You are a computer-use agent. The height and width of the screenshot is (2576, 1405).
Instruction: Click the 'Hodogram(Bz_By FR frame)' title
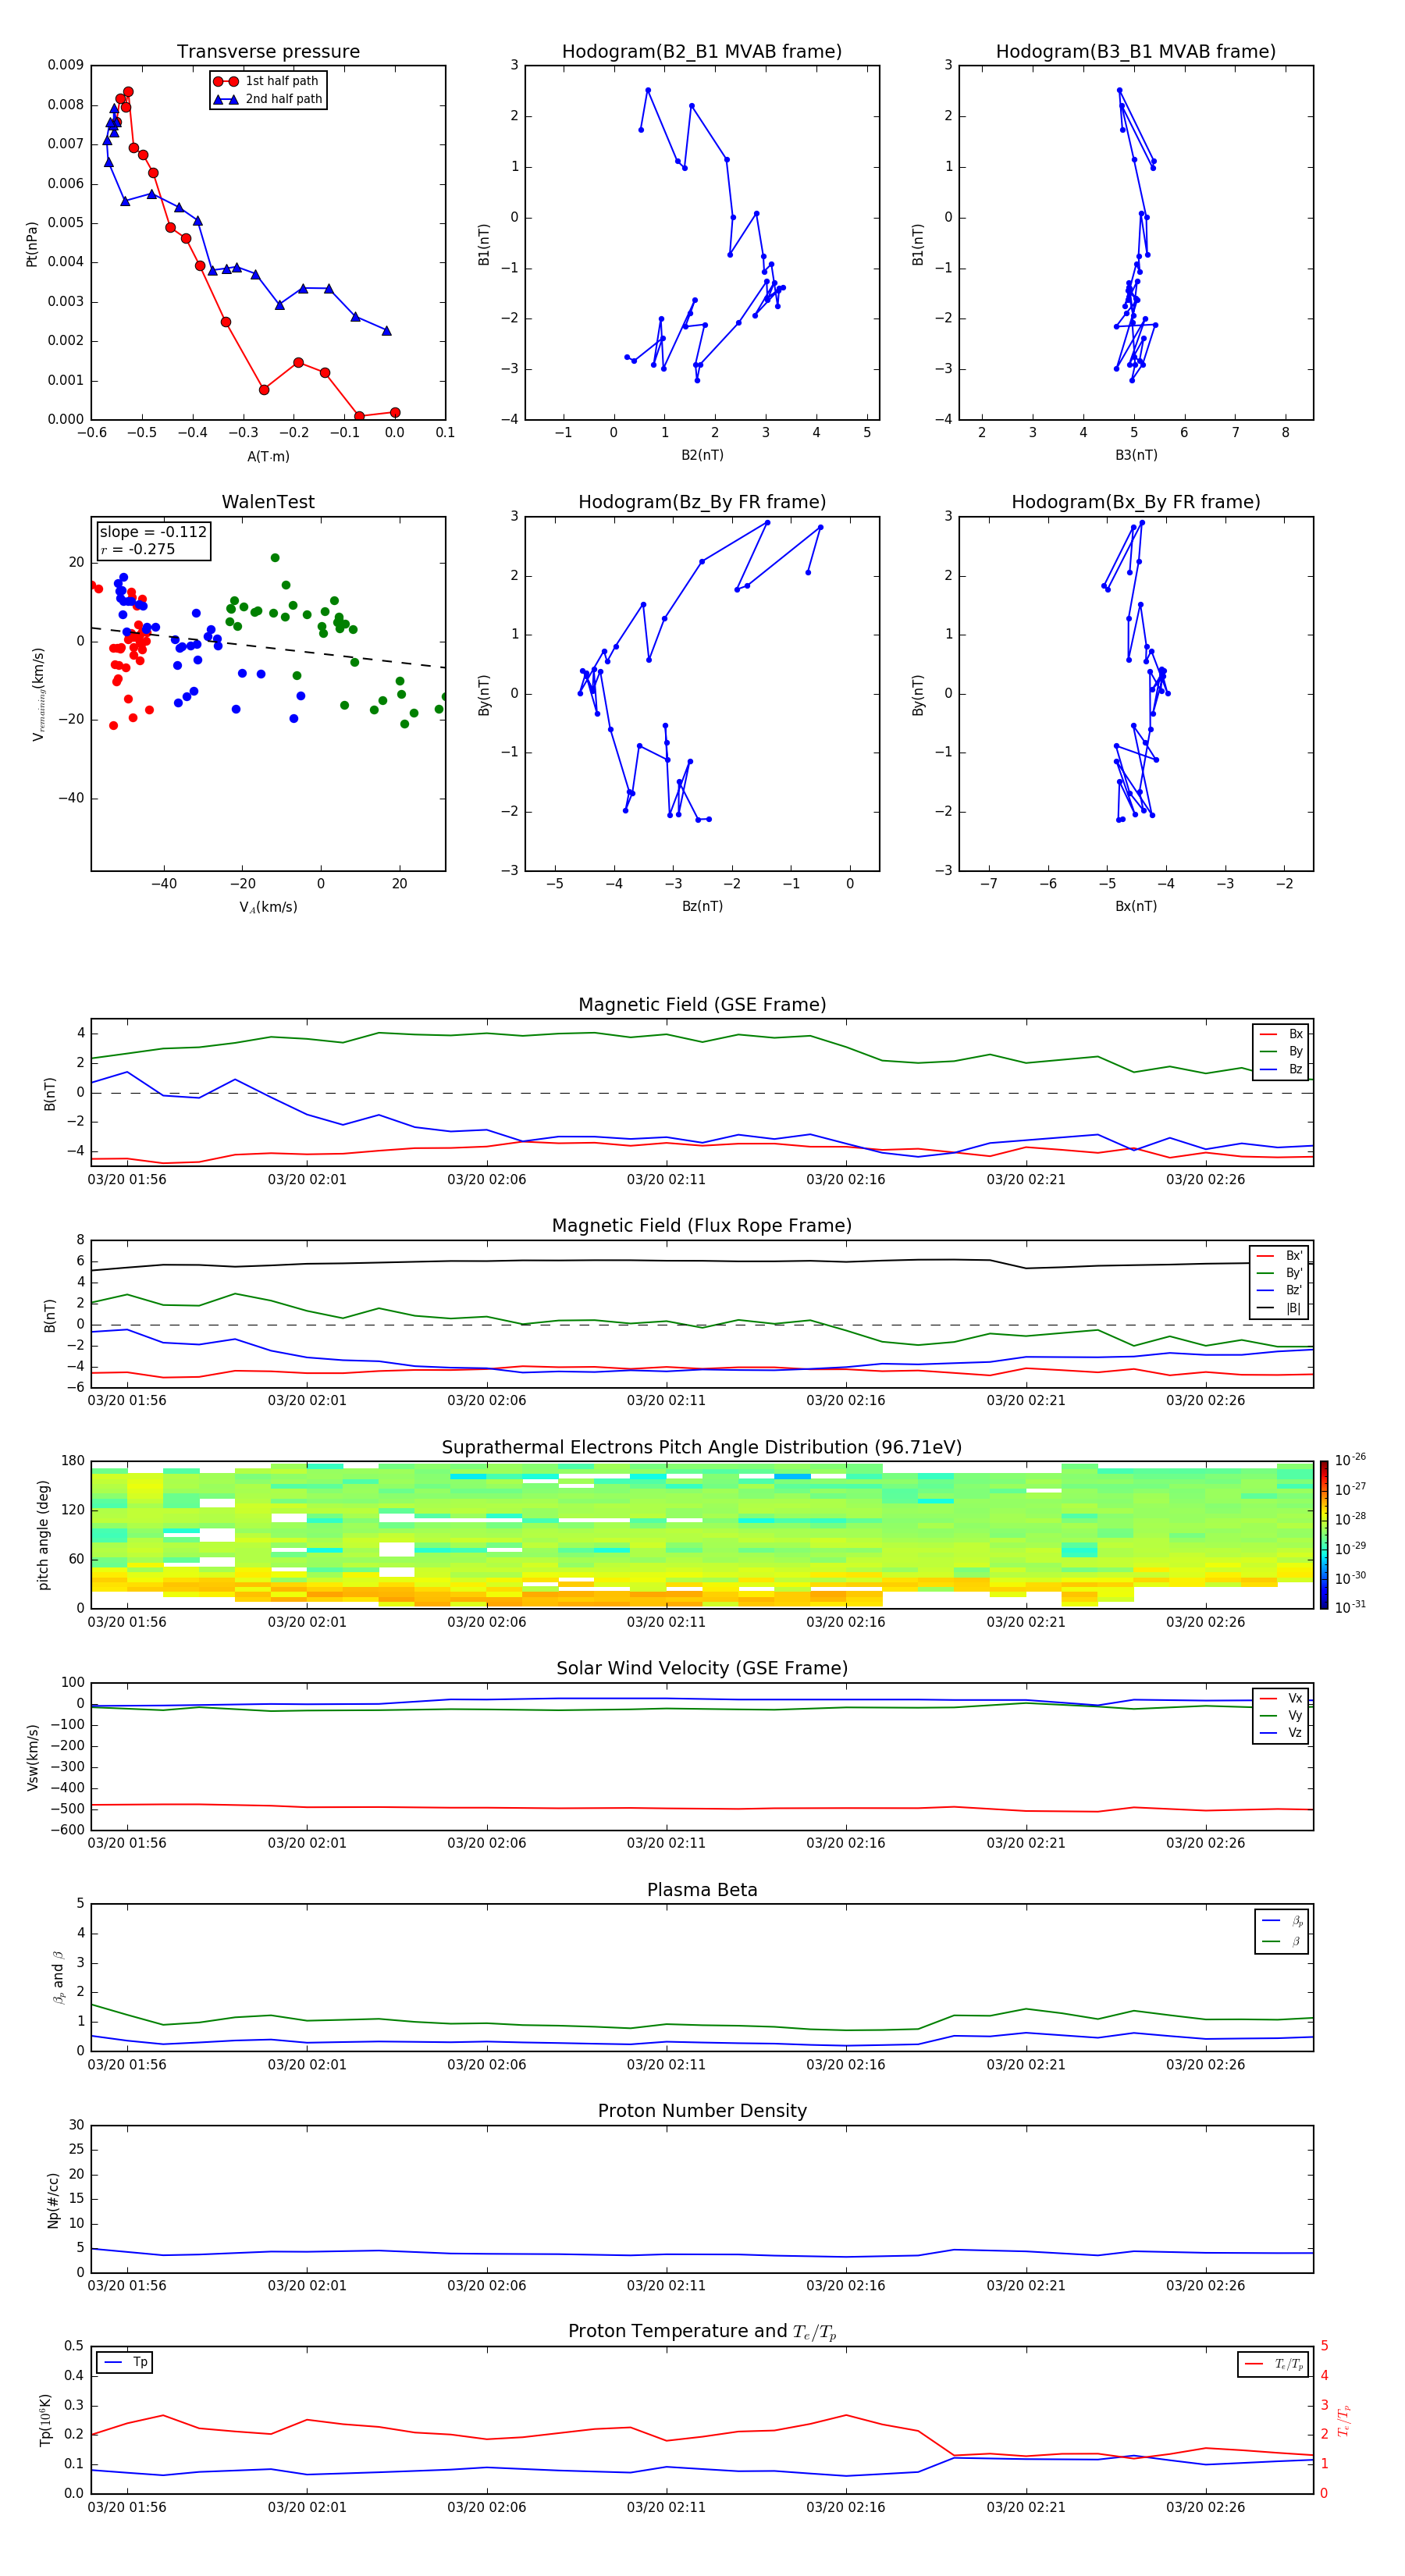702,502
